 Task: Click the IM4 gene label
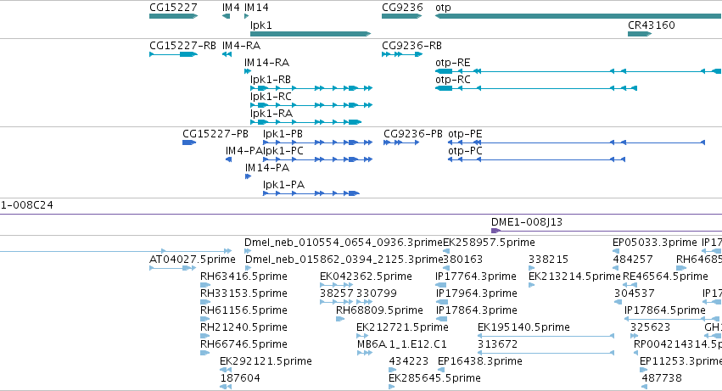coord(231,8)
